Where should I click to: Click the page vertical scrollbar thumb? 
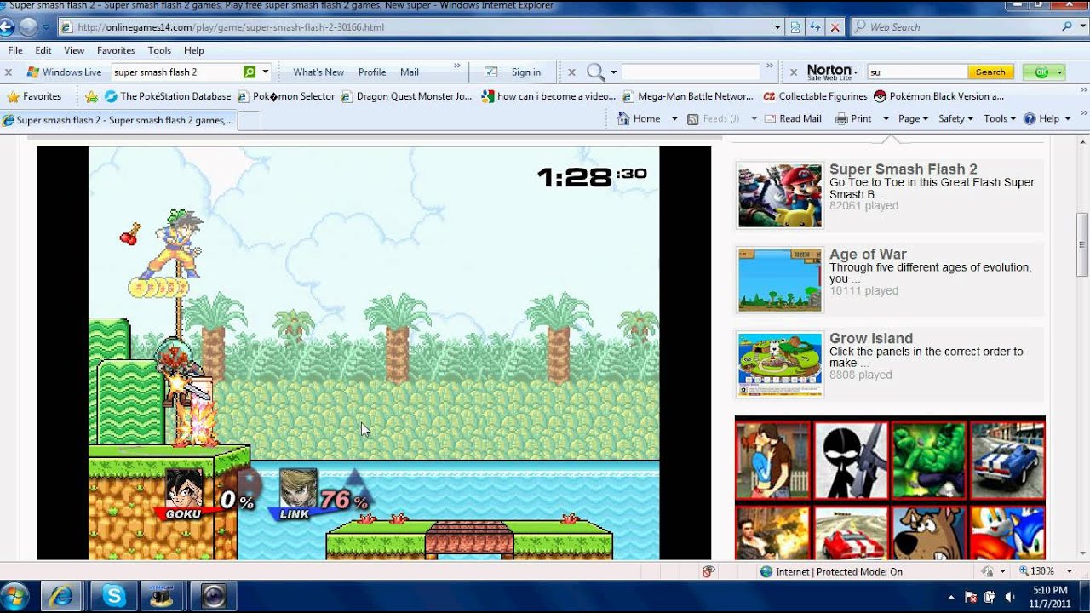[x=1082, y=245]
